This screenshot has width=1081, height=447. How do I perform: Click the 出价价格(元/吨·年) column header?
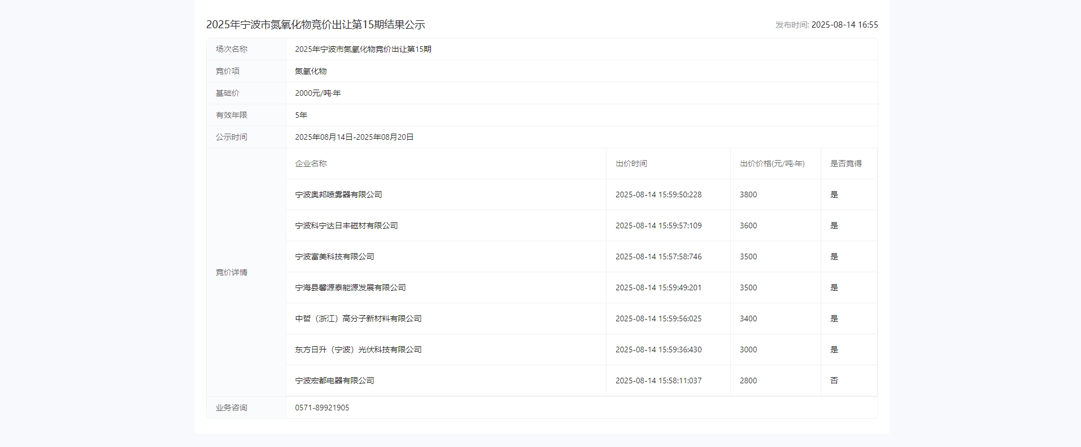772,163
